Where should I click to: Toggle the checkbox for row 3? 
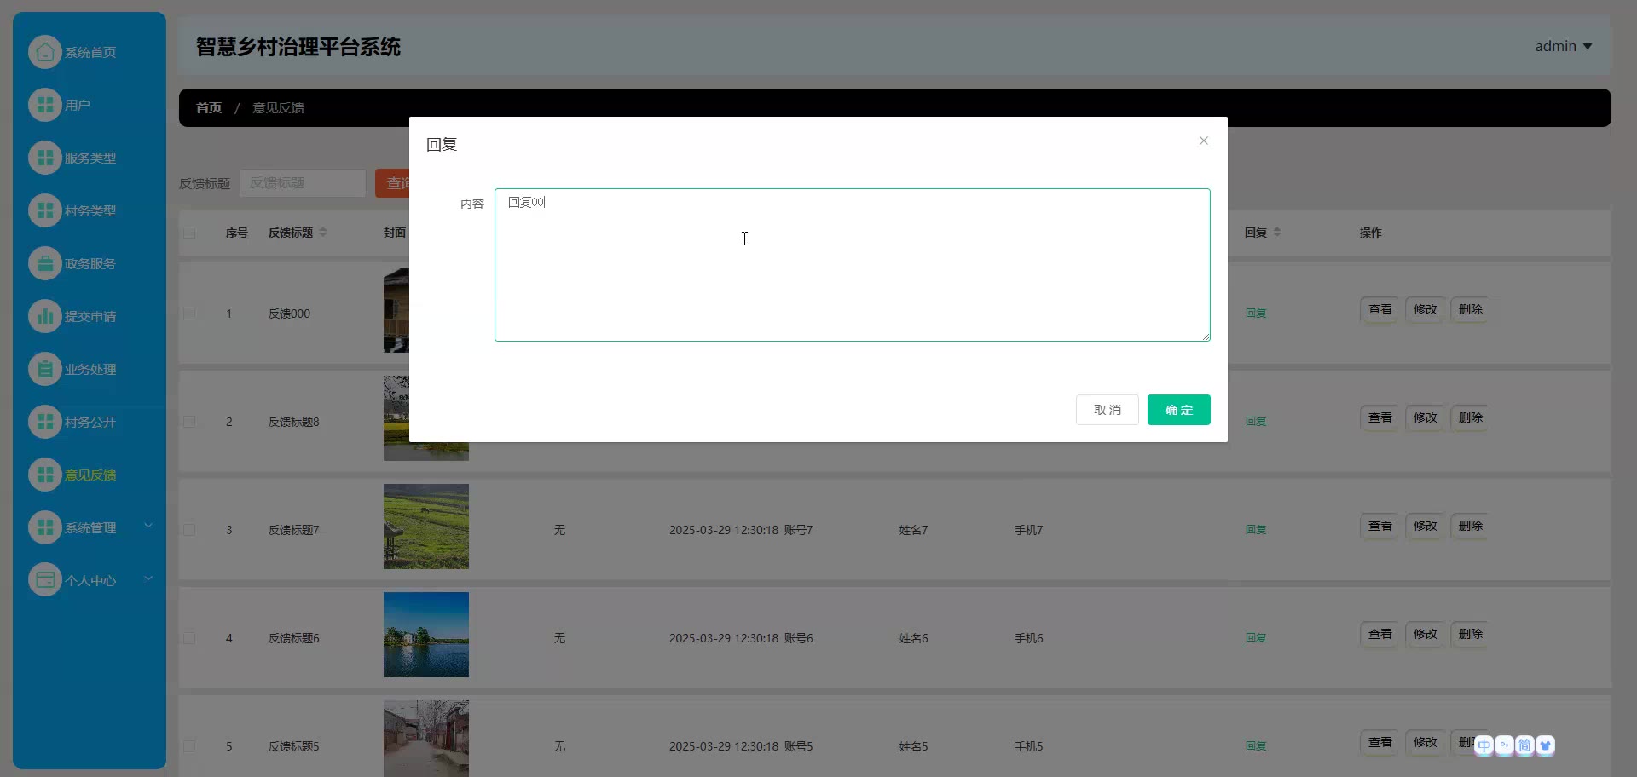coord(189,530)
